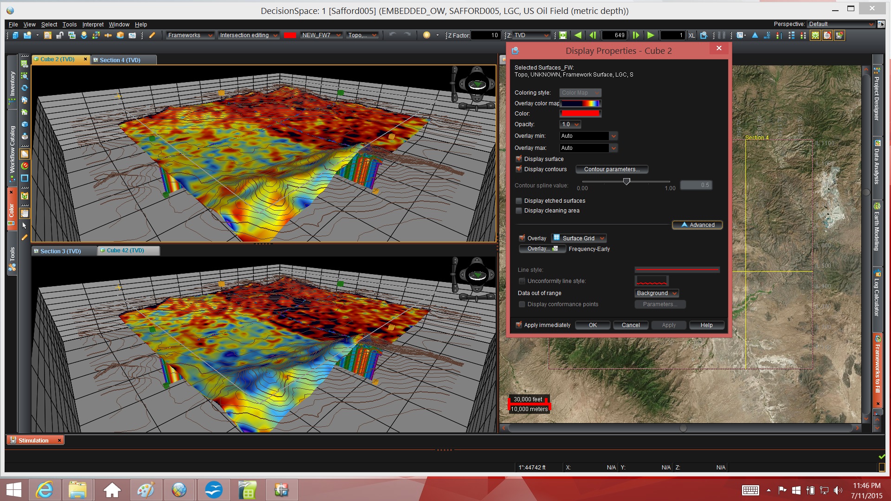Click the Overlay selection icon beside Overlay... button

[555, 249]
